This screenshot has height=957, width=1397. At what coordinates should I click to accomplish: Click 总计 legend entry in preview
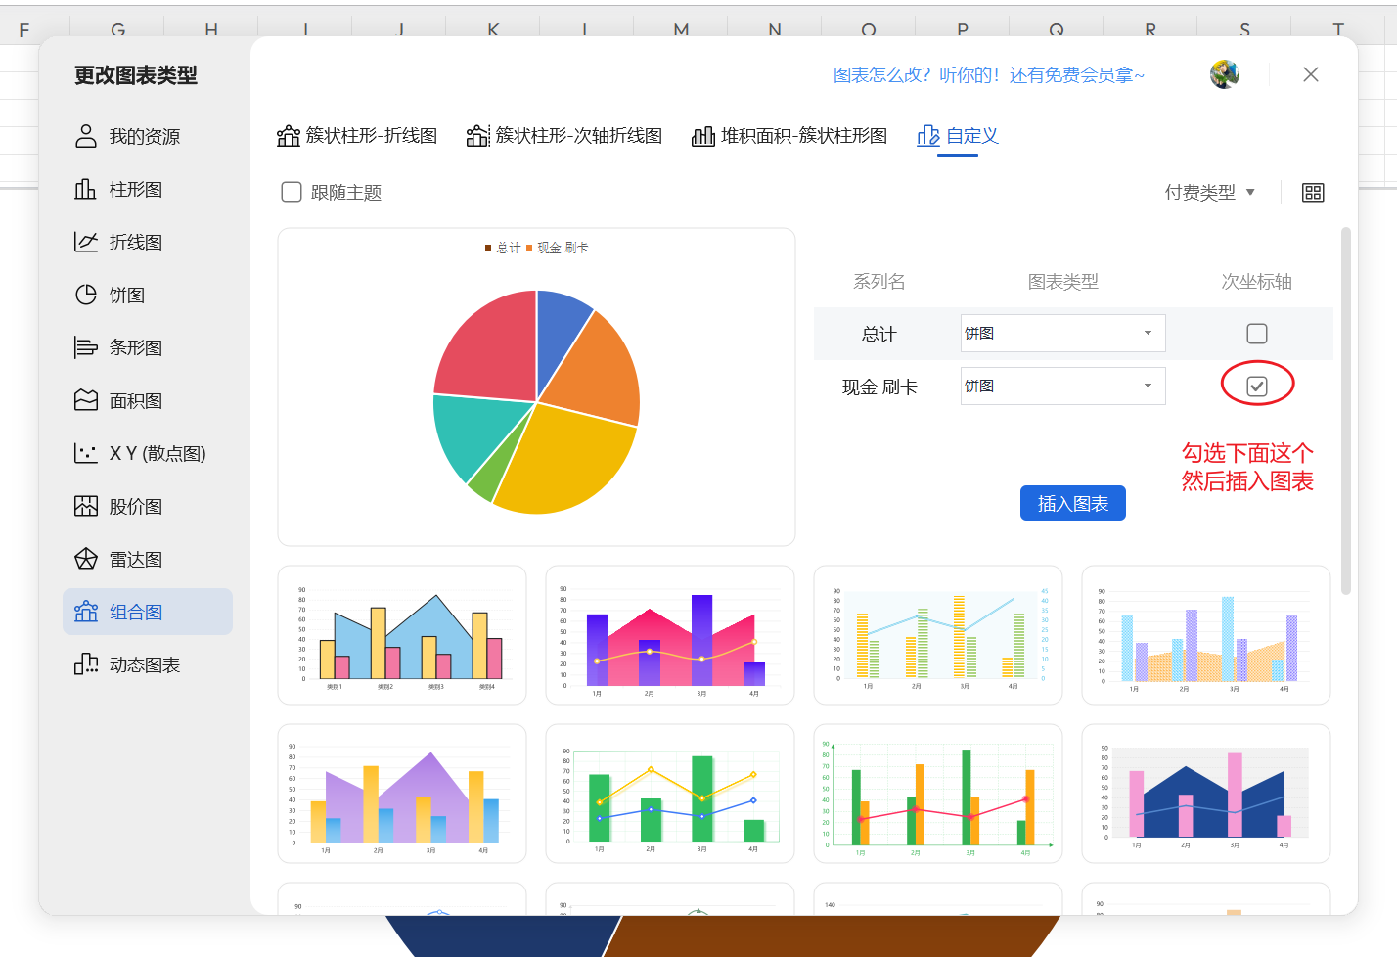pos(503,248)
